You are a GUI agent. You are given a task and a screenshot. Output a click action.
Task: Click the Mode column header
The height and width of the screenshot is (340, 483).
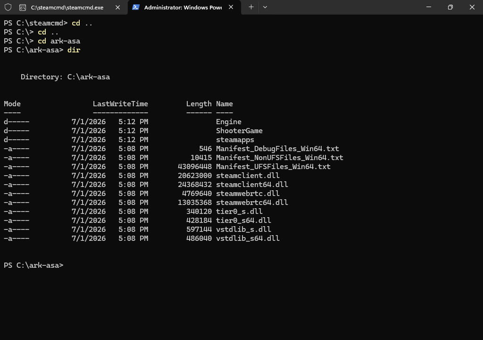(x=12, y=104)
